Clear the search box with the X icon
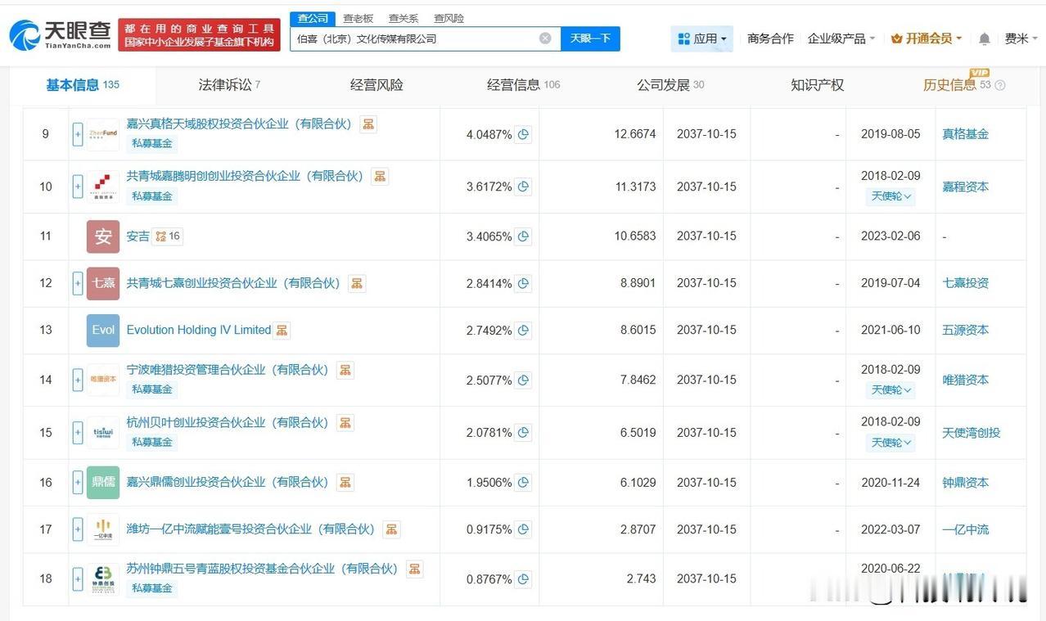 click(x=545, y=38)
